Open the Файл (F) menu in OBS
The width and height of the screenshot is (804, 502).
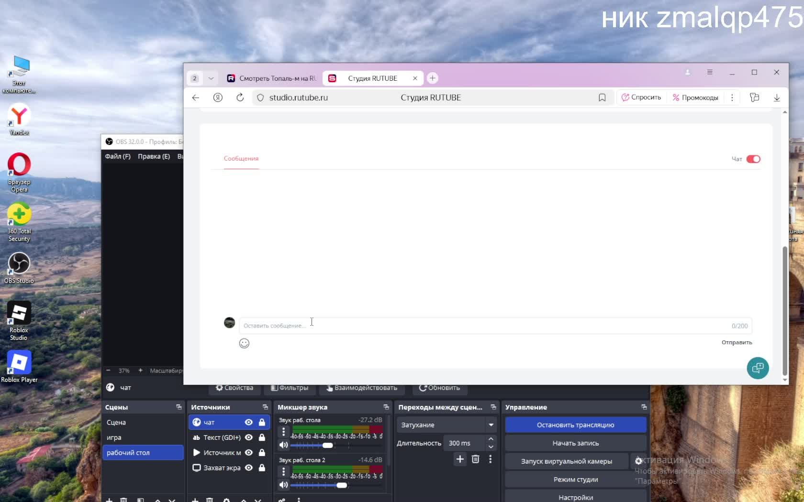point(118,156)
